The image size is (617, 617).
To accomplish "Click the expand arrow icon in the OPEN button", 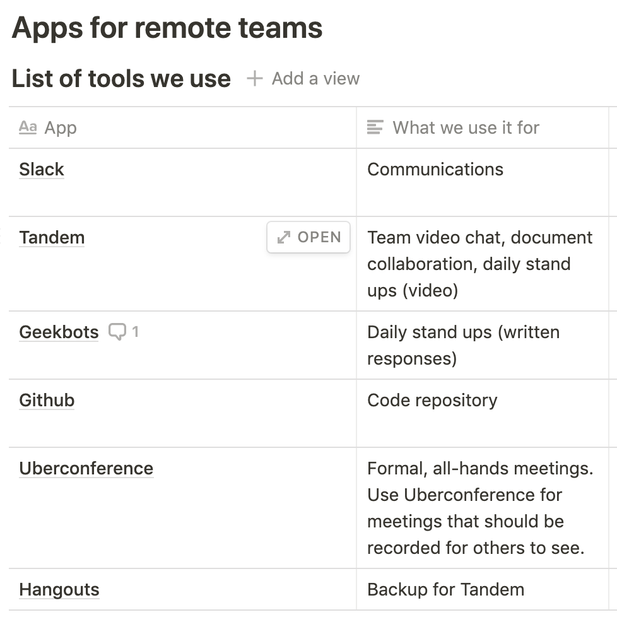I will pos(284,237).
